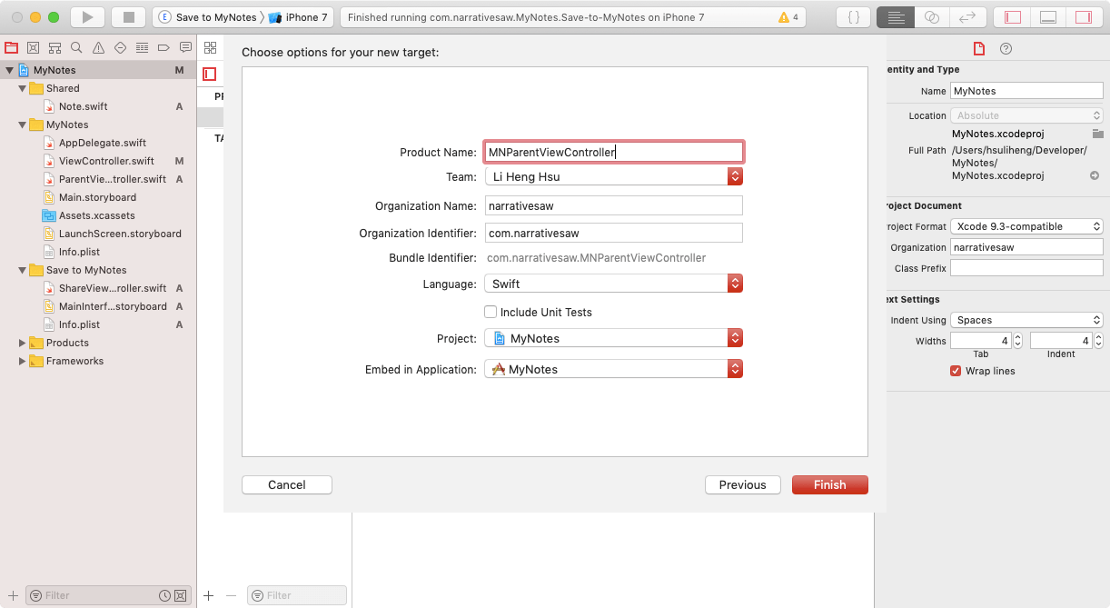This screenshot has width=1110, height=608.
Task: Run the current scheme with the Play button
Action: (x=87, y=17)
